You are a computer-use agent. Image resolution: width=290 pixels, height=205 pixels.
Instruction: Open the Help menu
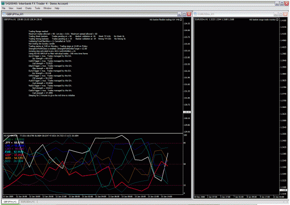point(57,8)
